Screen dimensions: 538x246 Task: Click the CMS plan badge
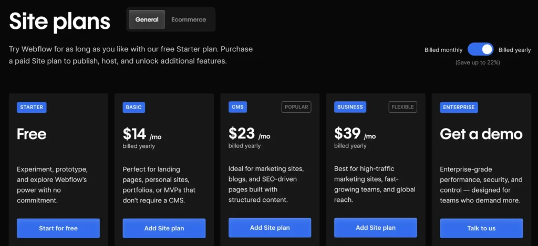pos(237,107)
